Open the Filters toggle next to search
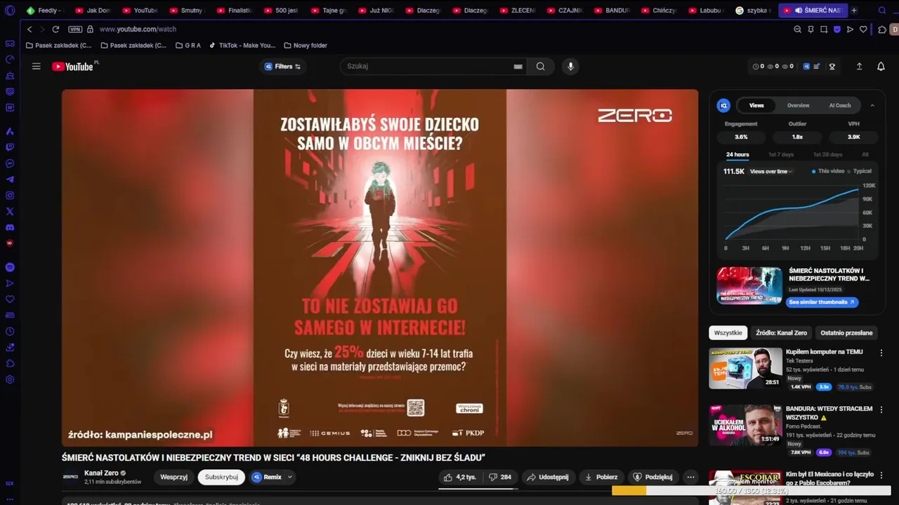This screenshot has width=899, height=505. click(x=282, y=67)
